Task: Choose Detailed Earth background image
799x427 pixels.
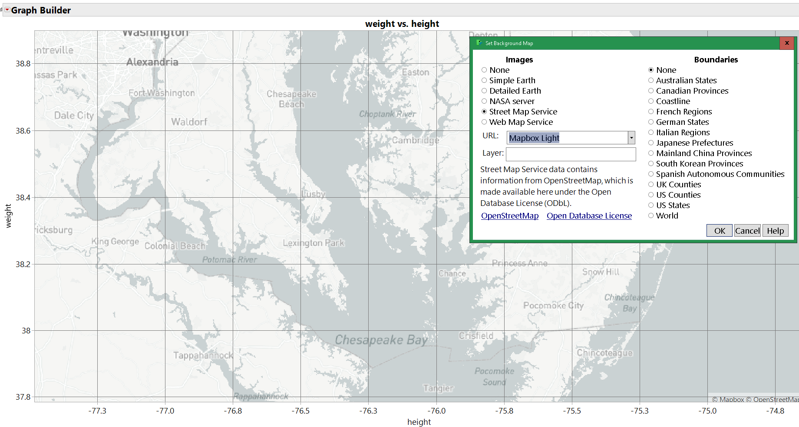Action: pos(484,91)
